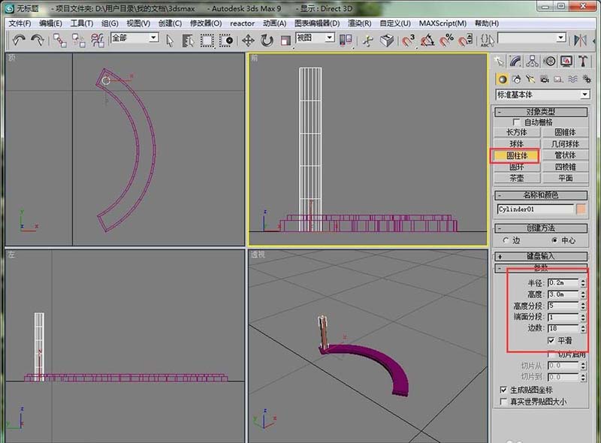Screen dimensions: 601x443
Task: Toggle the Percent Snap icon
Action: point(446,41)
